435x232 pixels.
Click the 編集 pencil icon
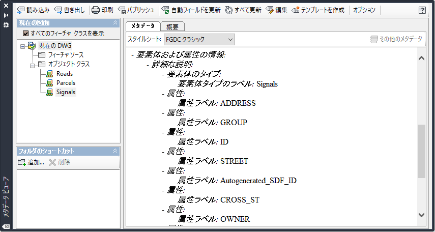point(270,10)
